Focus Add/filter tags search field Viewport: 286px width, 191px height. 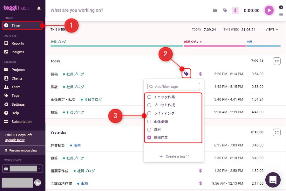(x=174, y=87)
